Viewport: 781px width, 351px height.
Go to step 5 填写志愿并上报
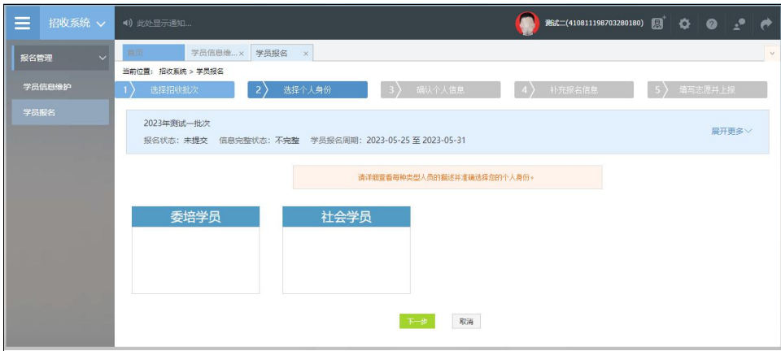708,90
